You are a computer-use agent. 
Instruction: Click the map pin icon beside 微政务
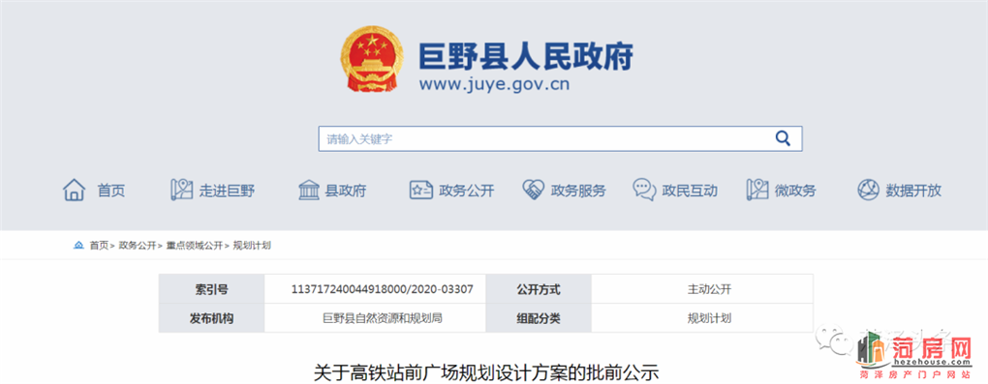click(x=757, y=190)
